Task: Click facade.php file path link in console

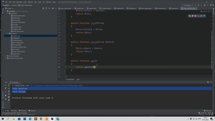Action: coord(56,85)
